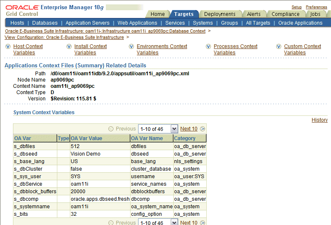This screenshot has width=331, height=225.
Task: Jump to Host Context Variables
Action: pos(28,49)
